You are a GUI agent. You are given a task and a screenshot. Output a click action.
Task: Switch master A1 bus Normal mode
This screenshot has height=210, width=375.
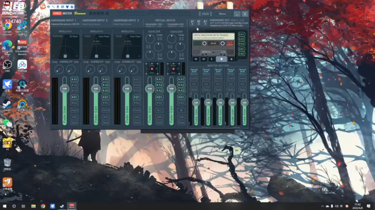pos(194,71)
